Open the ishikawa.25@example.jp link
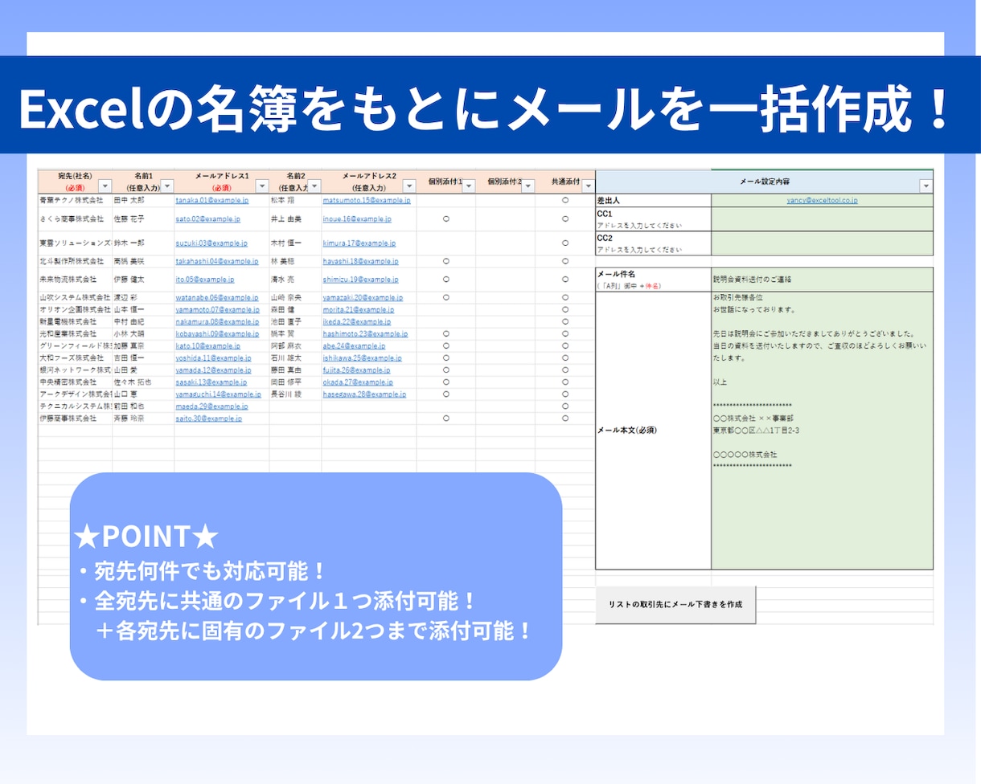The image size is (981, 784). point(363,357)
